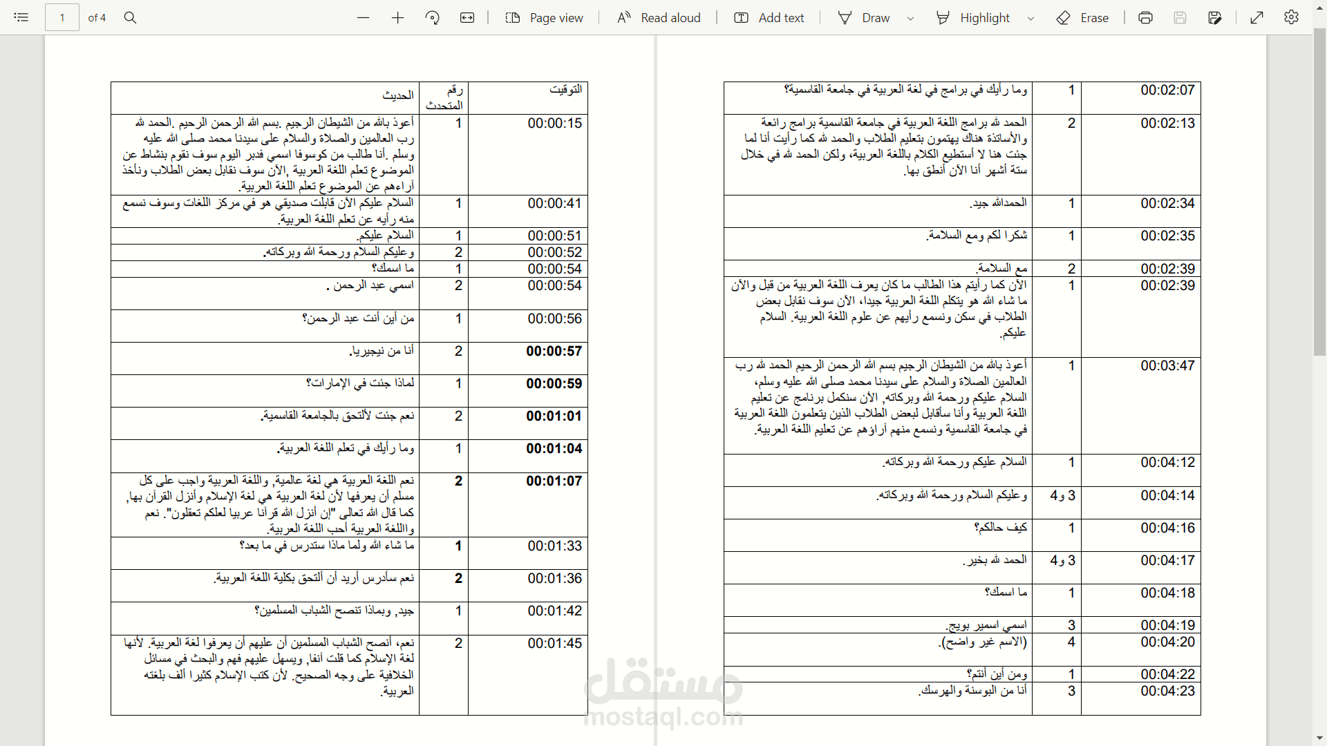
Task: Click the Save disk icon
Action: [1180, 17]
